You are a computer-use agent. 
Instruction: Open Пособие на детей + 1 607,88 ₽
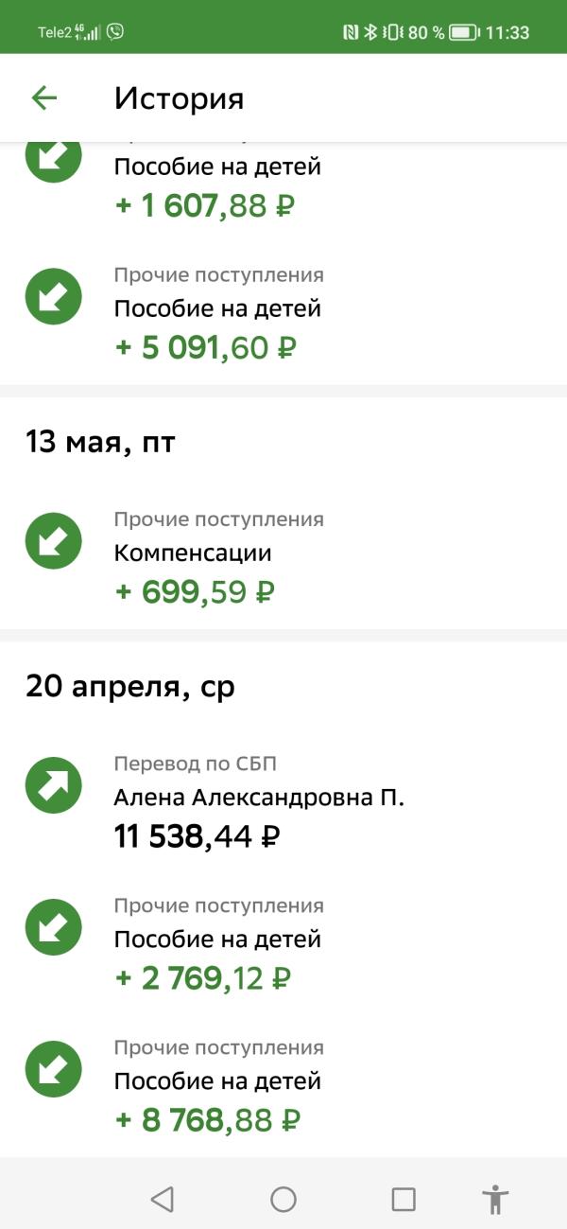(x=283, y=182)
